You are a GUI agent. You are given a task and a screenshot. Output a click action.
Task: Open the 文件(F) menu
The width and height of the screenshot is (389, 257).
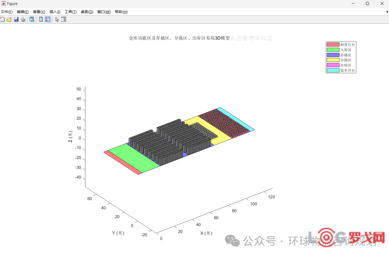coord(6,12)
